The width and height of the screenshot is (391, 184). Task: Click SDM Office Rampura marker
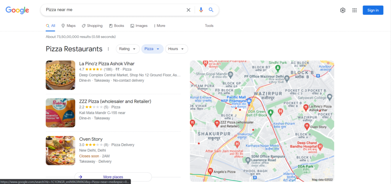coord(247,160)
